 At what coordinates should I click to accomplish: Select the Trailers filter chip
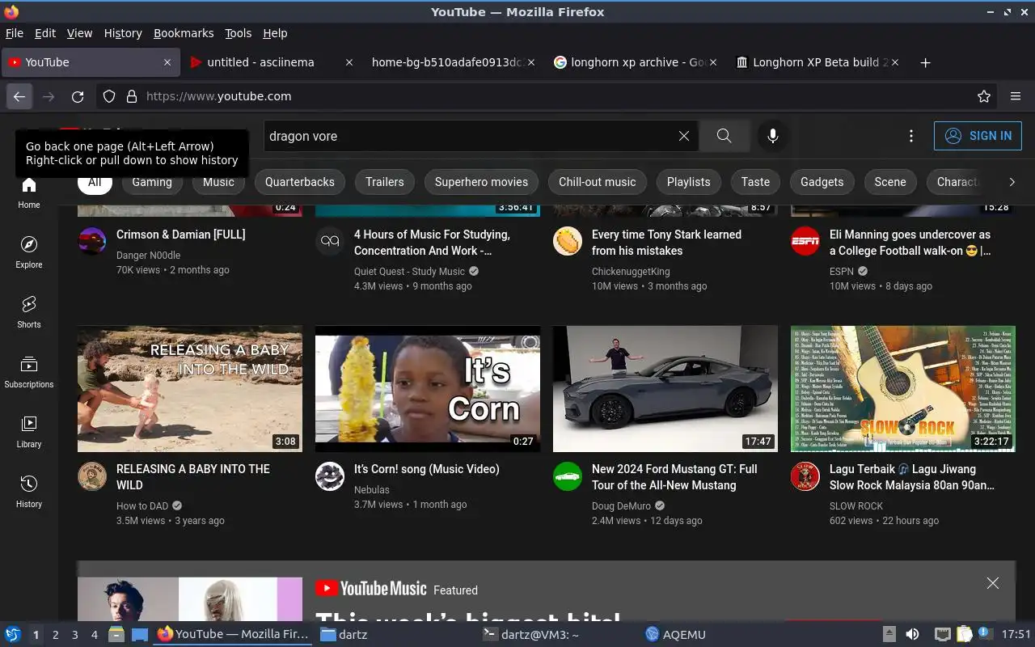coord(385,182)
